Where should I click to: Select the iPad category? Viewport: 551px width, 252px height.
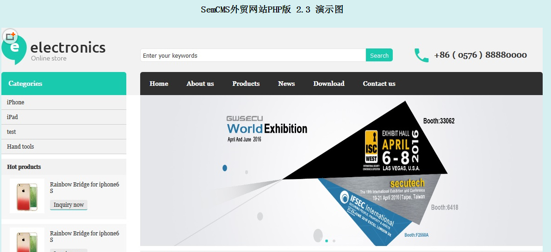[63, 117]
